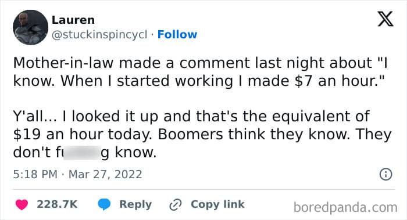Open the @stuckinspincycl handle
The image size is (407, 220).
(99, 34)
